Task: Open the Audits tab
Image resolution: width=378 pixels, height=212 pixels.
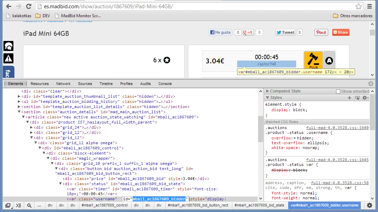Action: 145,84
